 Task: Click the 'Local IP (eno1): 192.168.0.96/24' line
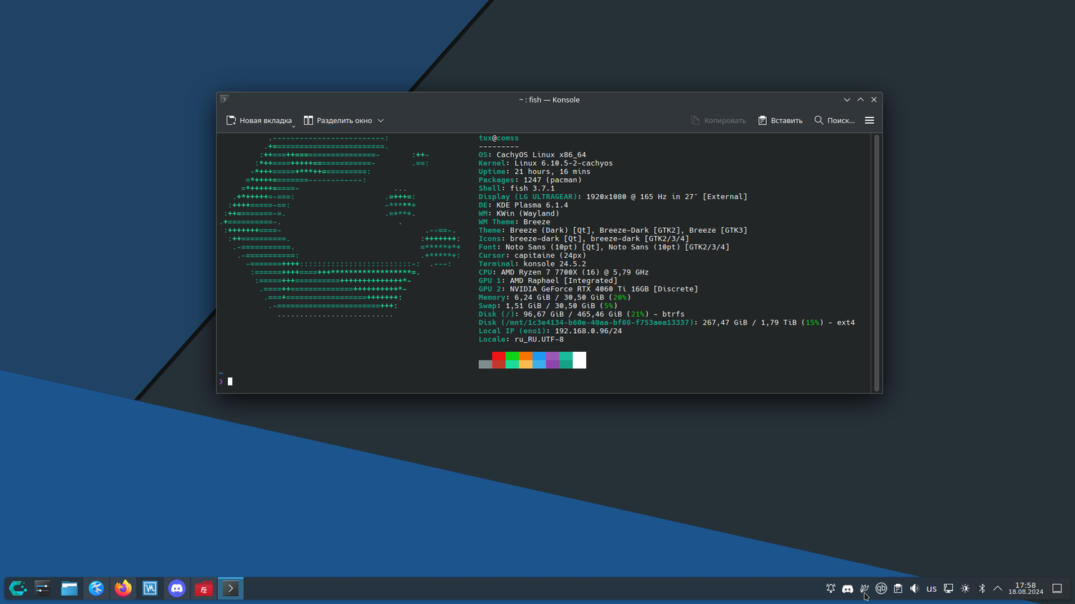tap(550, 331)
